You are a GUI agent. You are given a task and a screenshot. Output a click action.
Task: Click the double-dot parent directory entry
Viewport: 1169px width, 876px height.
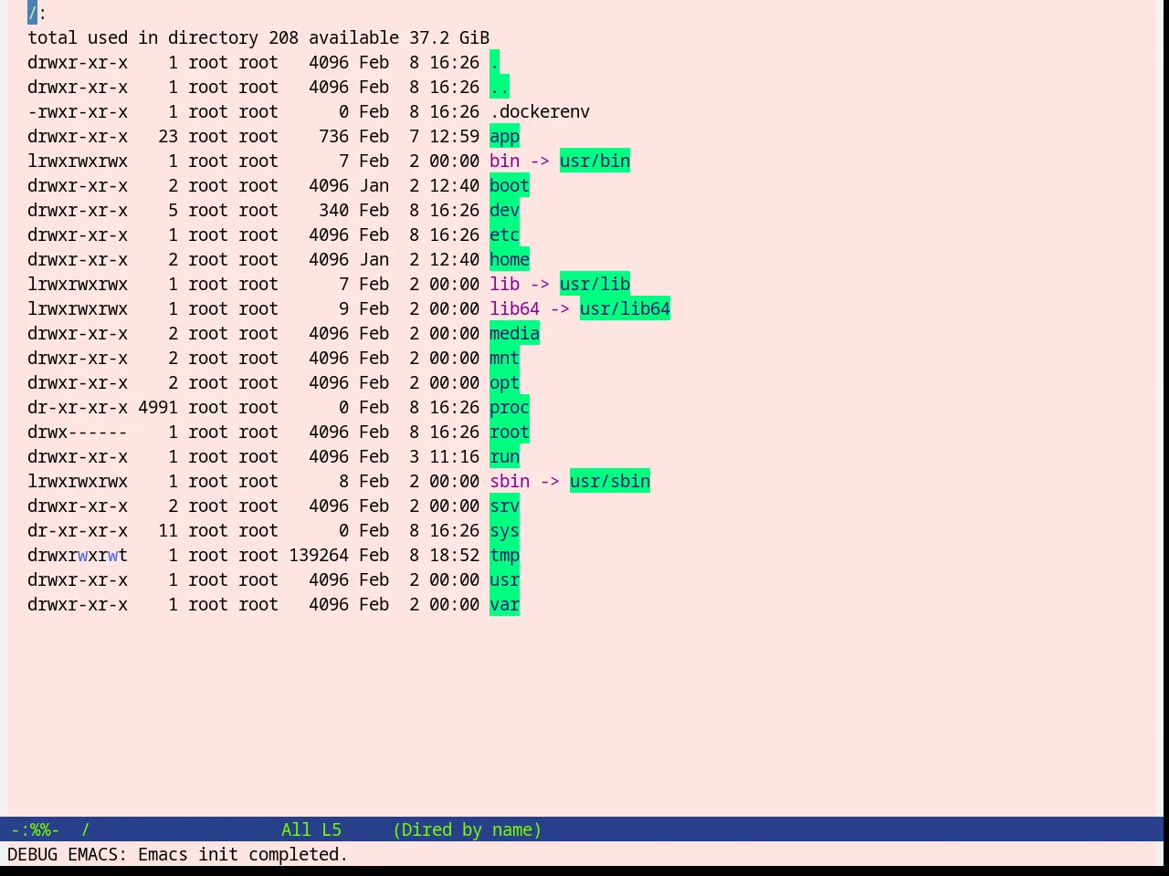(500, 88)
